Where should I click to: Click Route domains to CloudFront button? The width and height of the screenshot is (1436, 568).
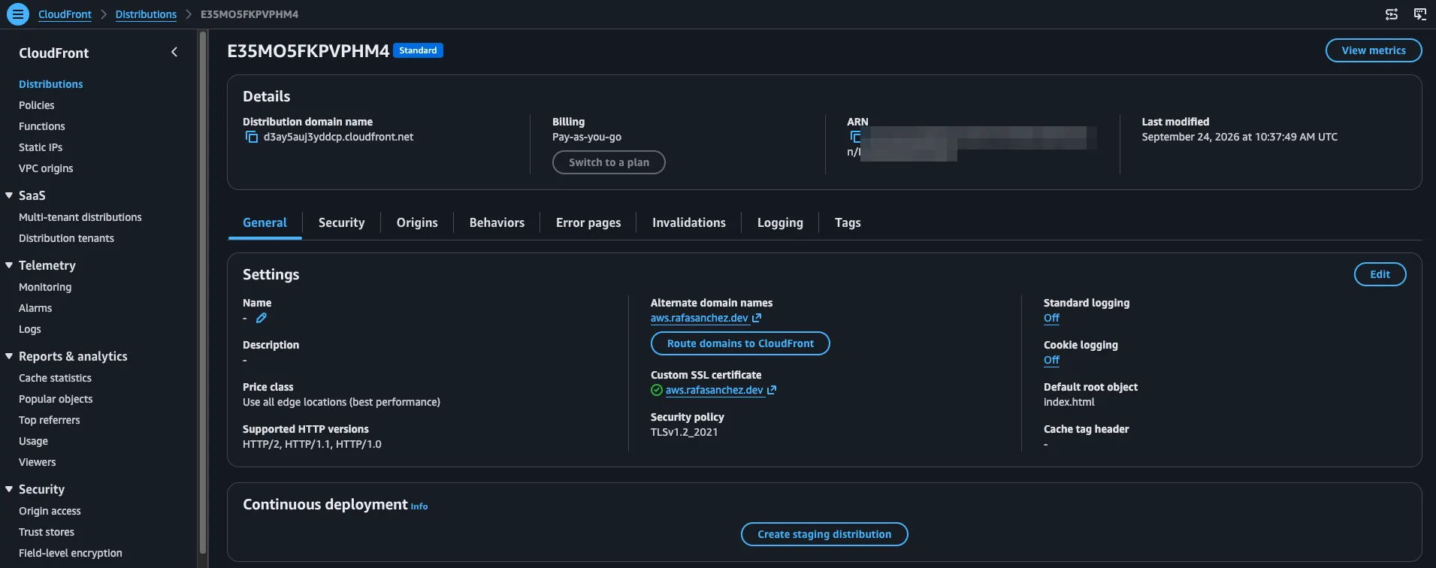click(x=740, y=343)
